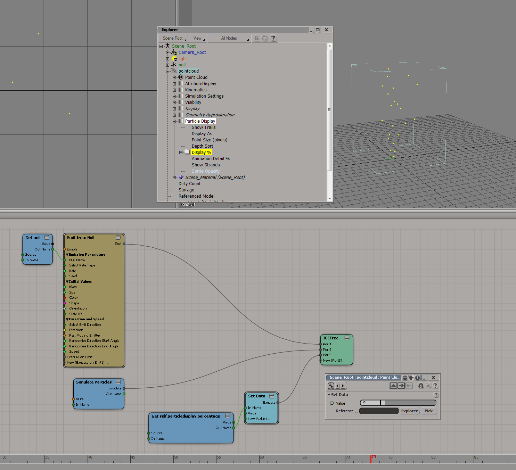
Task: Collapse the Emission Parameters group
Action: click(67, 255)
